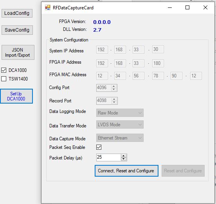Decrease the Config Port value
The height and width of the screenshot is (204, 216).
pyautogui.click(x=113, y=89)
